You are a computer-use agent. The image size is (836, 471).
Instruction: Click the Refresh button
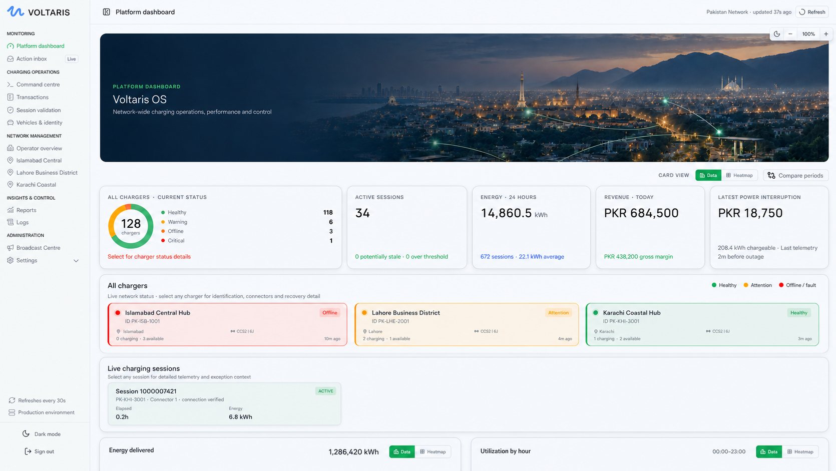[812, 12]
